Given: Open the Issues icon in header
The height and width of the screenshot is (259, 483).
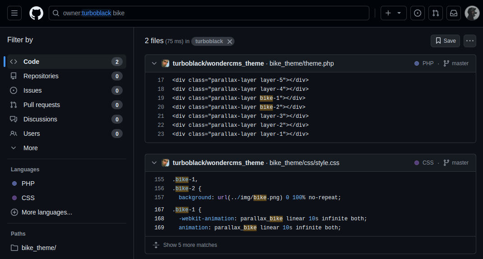Looking at the screenshot, I should [x=418, y=13].
